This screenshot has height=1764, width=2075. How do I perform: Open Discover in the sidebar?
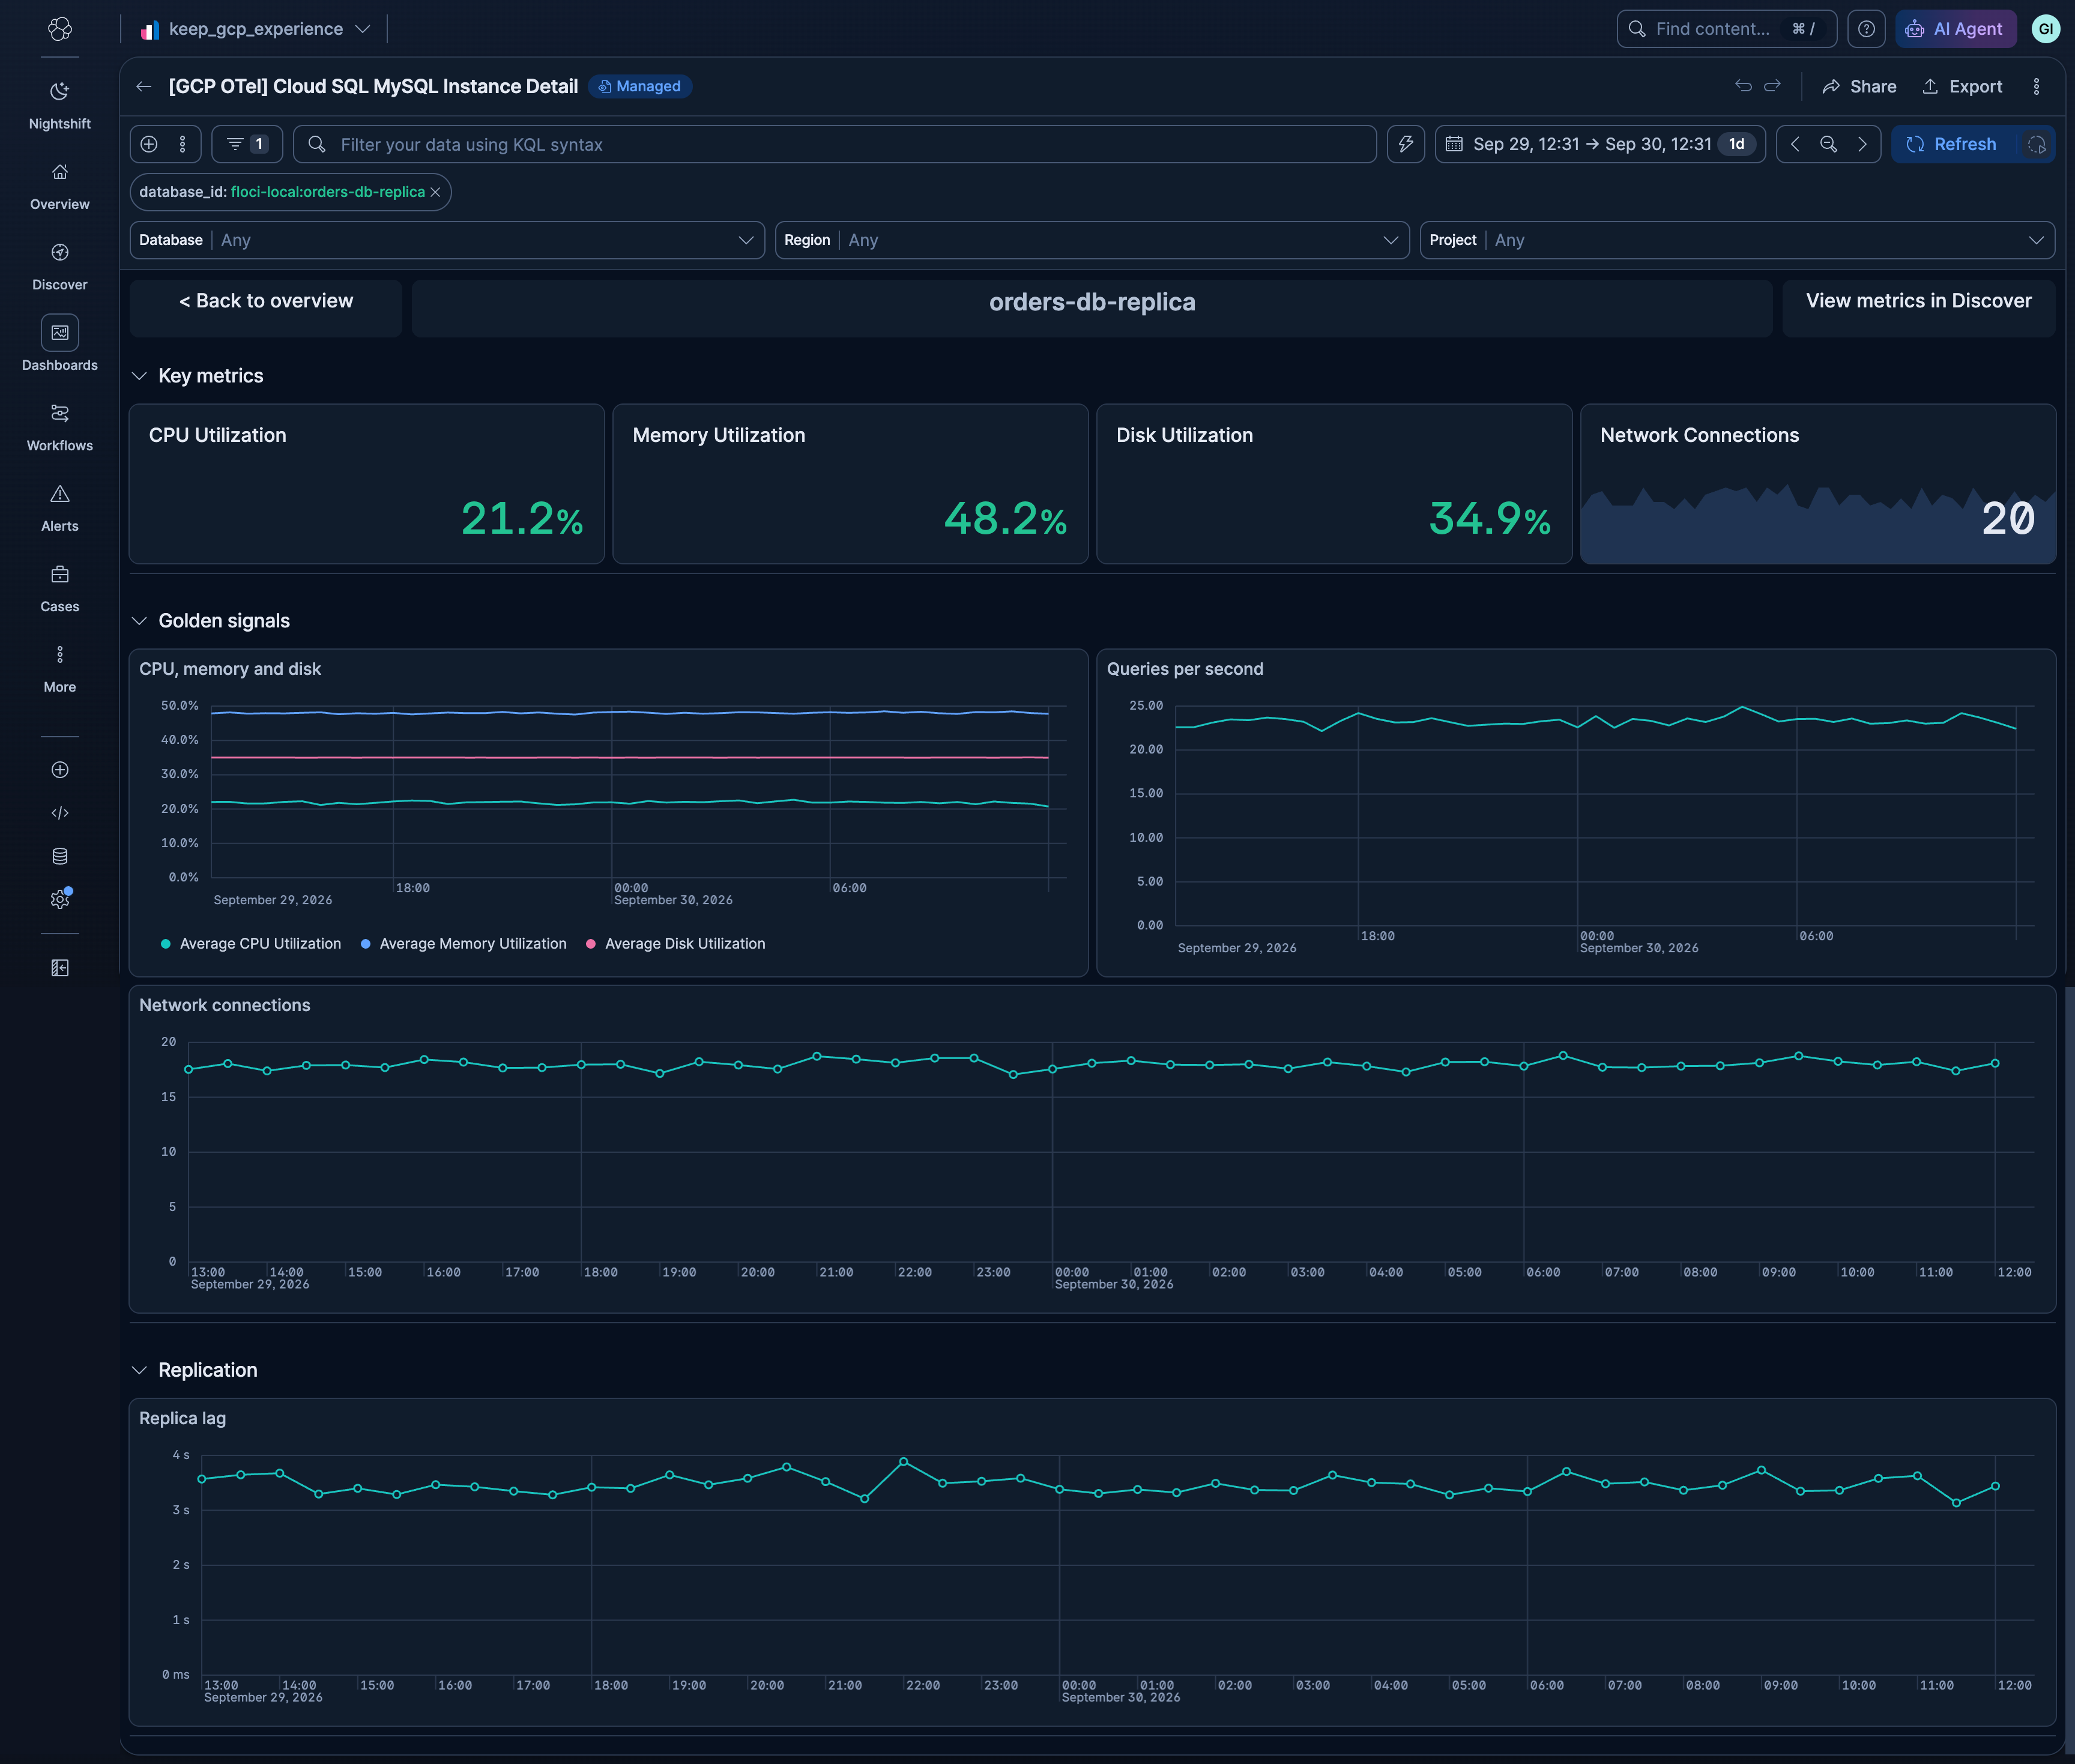(60, 267)
